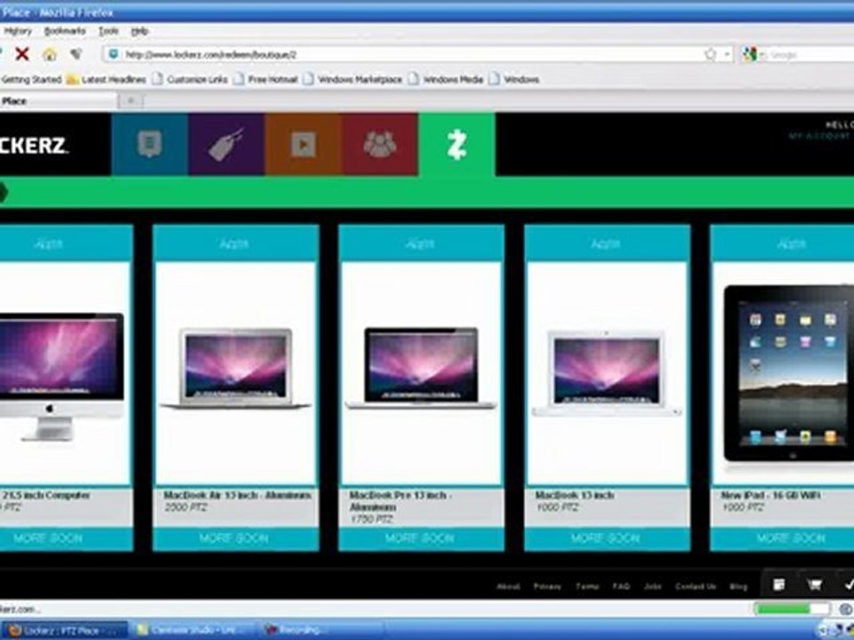Click the New iPad product image
This screenshot has height=640, width=854.
[789, 373]
